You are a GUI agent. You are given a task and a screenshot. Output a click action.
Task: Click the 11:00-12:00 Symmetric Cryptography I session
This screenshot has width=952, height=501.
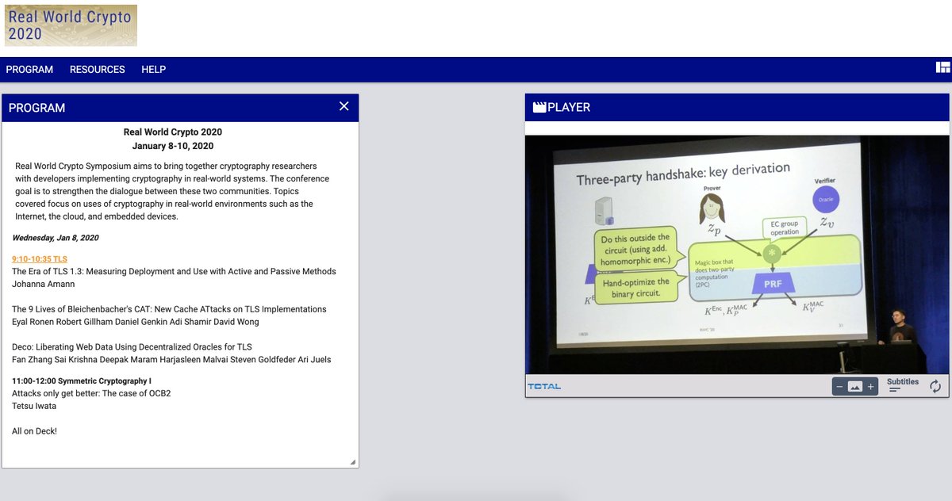coord(82,381)
